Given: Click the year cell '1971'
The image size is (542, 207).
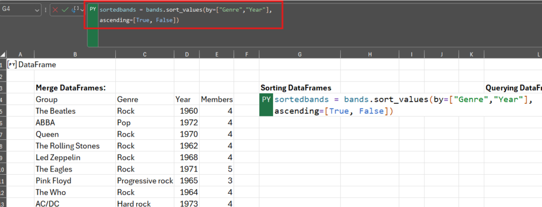Looking at the screenshot, I should [187, 169].
